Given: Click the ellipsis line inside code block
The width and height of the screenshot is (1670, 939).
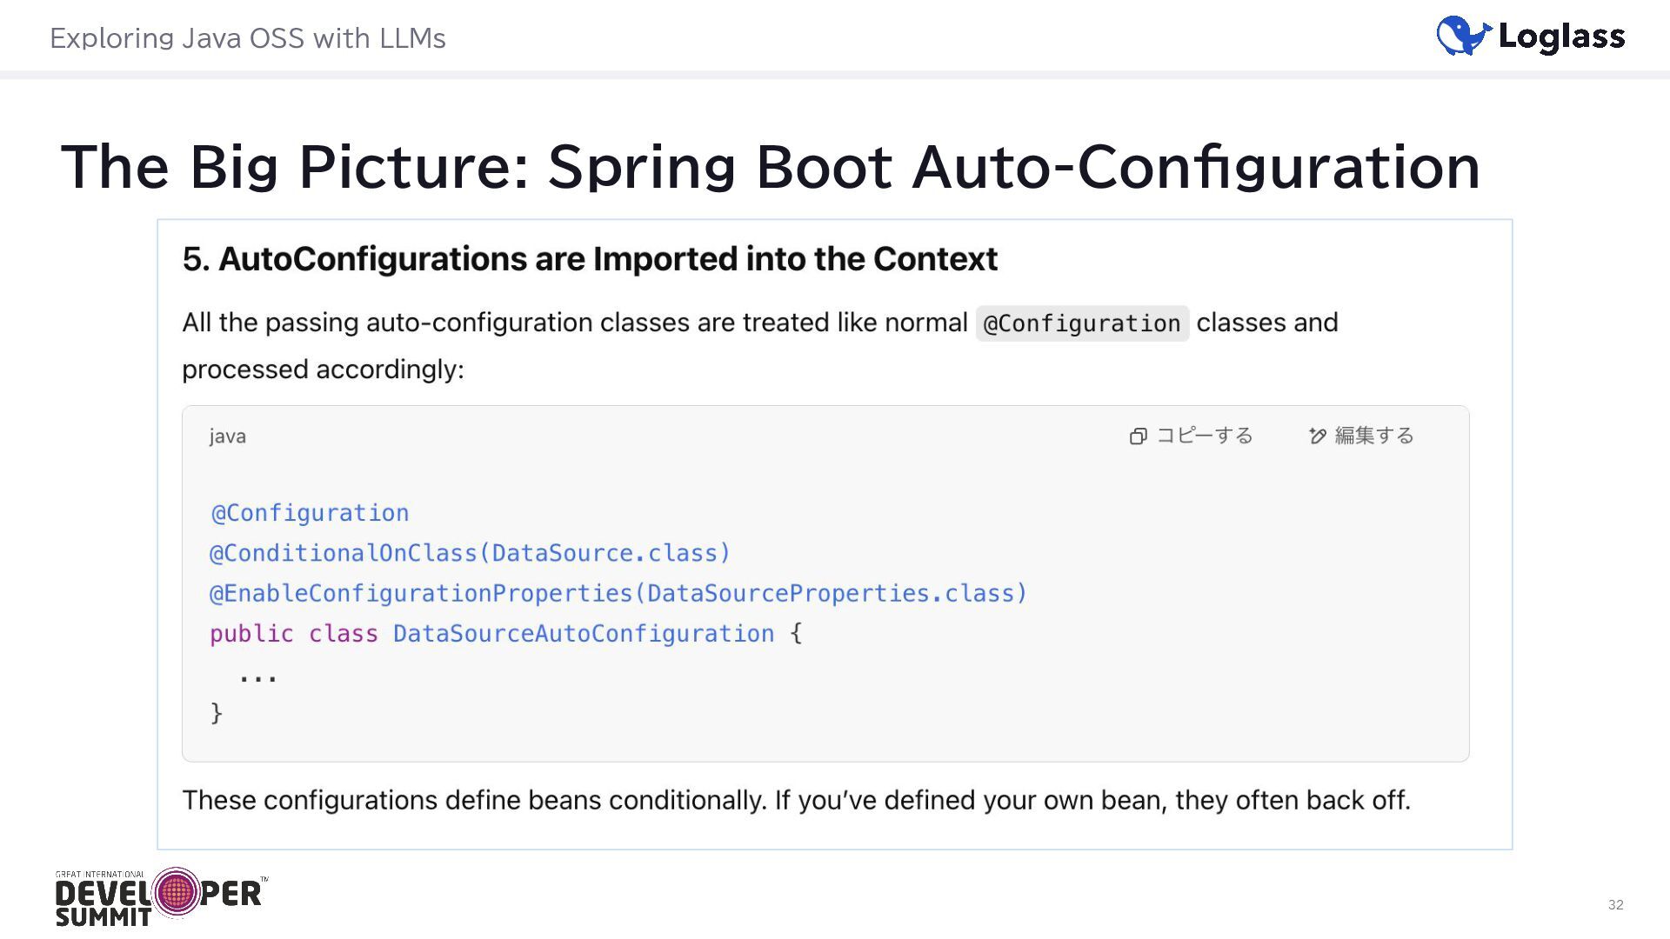Looking at the screenshot, I should [257, 676].
